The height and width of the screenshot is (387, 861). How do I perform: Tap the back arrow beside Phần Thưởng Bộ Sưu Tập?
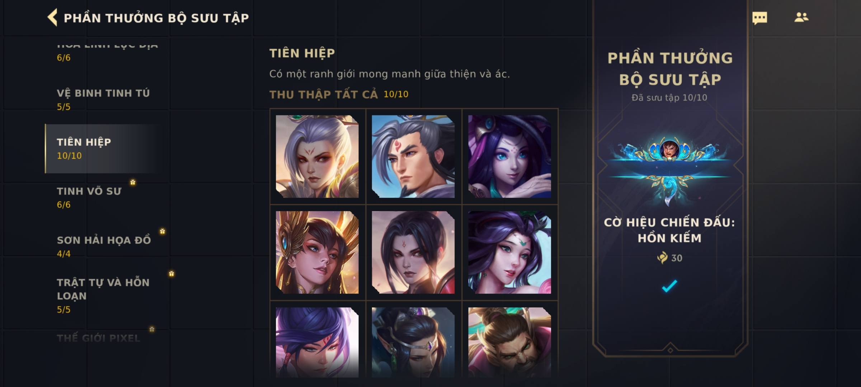point(52,18)
